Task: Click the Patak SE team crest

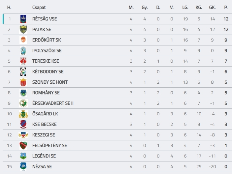Action: (x=23, y=29)
